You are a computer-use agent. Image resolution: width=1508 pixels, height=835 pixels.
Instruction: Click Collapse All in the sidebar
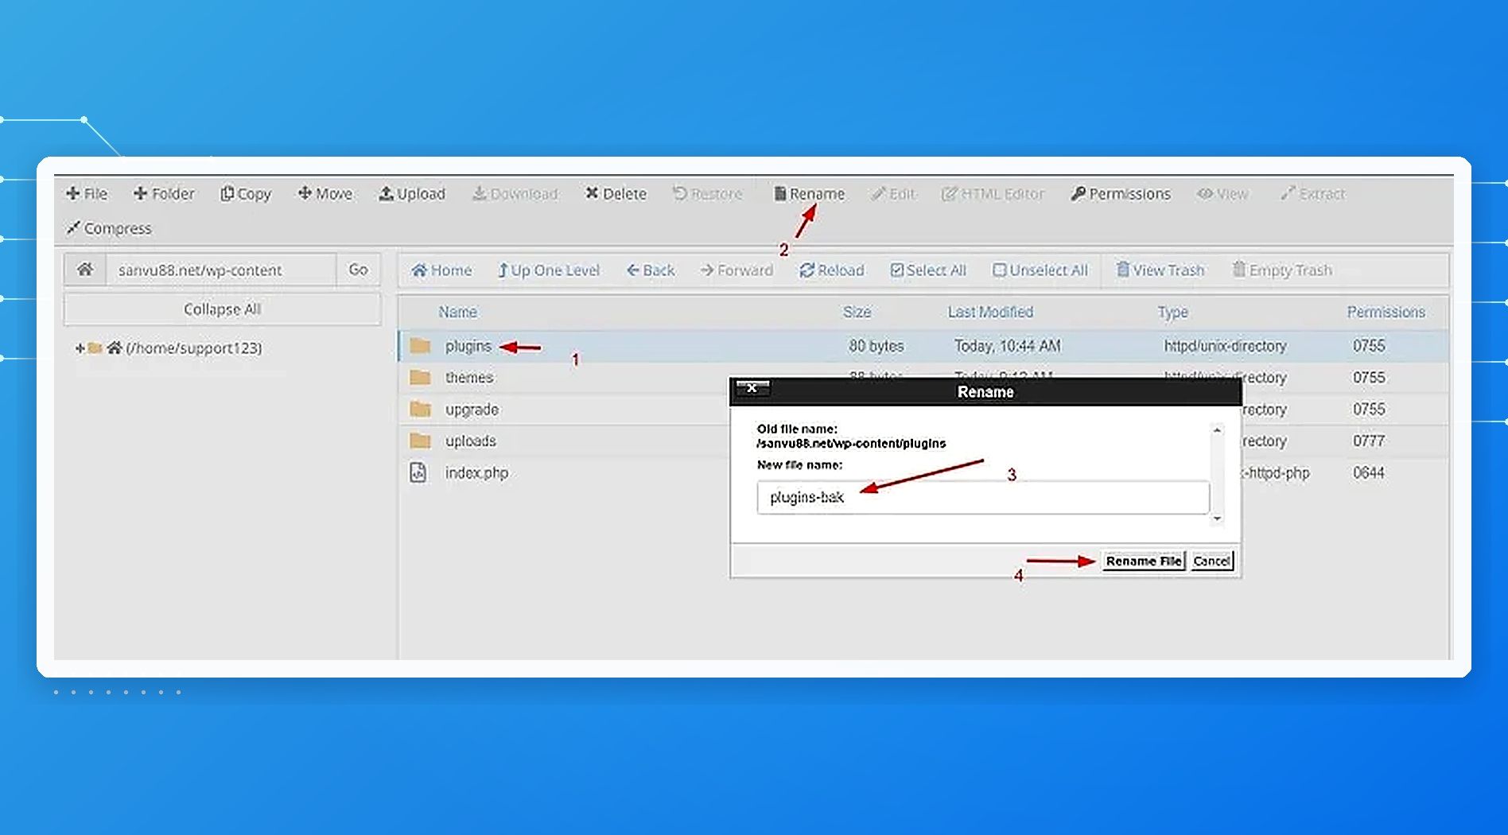click(x=222, y=309)
